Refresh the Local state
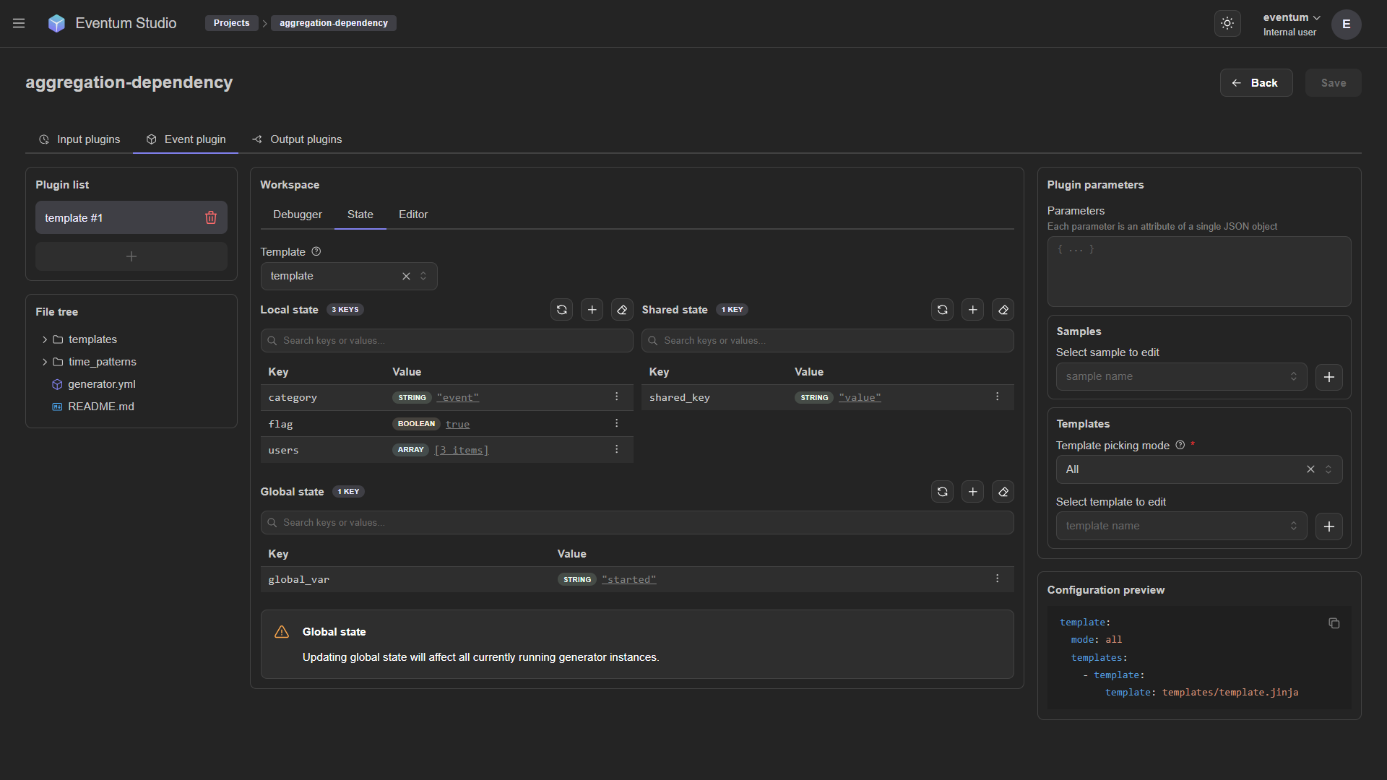 point(561,310)
